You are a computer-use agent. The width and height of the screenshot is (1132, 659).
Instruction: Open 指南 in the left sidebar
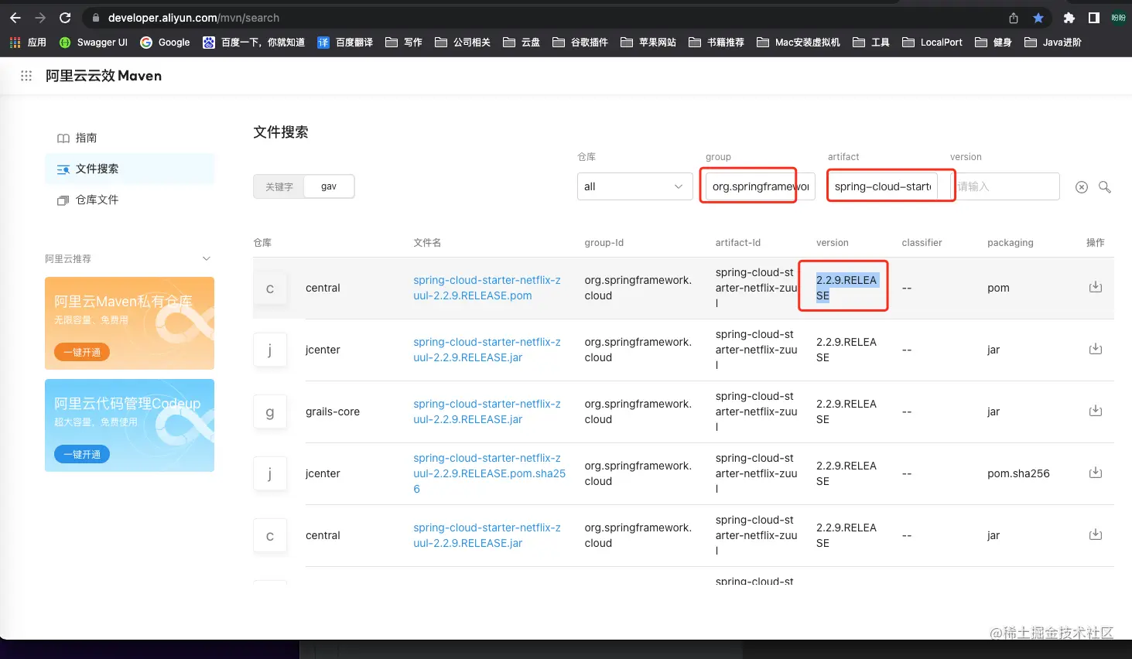129,138
